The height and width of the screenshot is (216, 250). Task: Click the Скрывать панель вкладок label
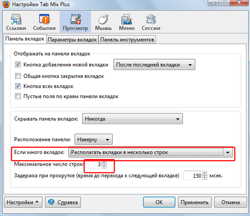point(46,119)
